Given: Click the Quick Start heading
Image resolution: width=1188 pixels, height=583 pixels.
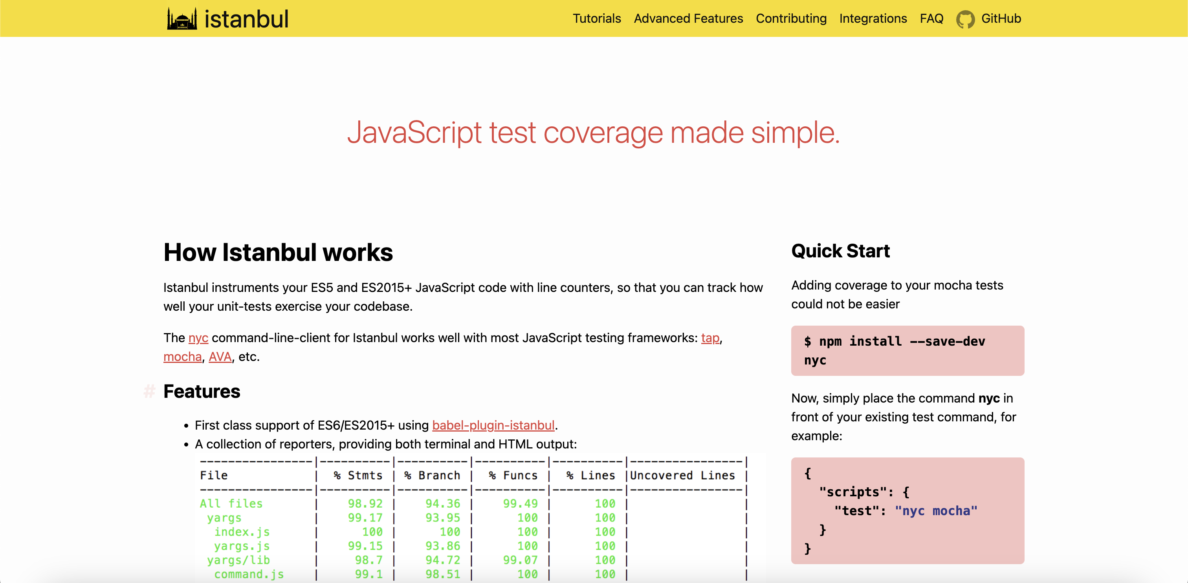Looking at the screenshot, I should click(x=840, y=251).
